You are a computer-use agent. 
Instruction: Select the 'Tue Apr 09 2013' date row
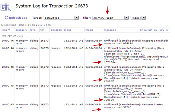pyautogui.click(x=85, y=36)
